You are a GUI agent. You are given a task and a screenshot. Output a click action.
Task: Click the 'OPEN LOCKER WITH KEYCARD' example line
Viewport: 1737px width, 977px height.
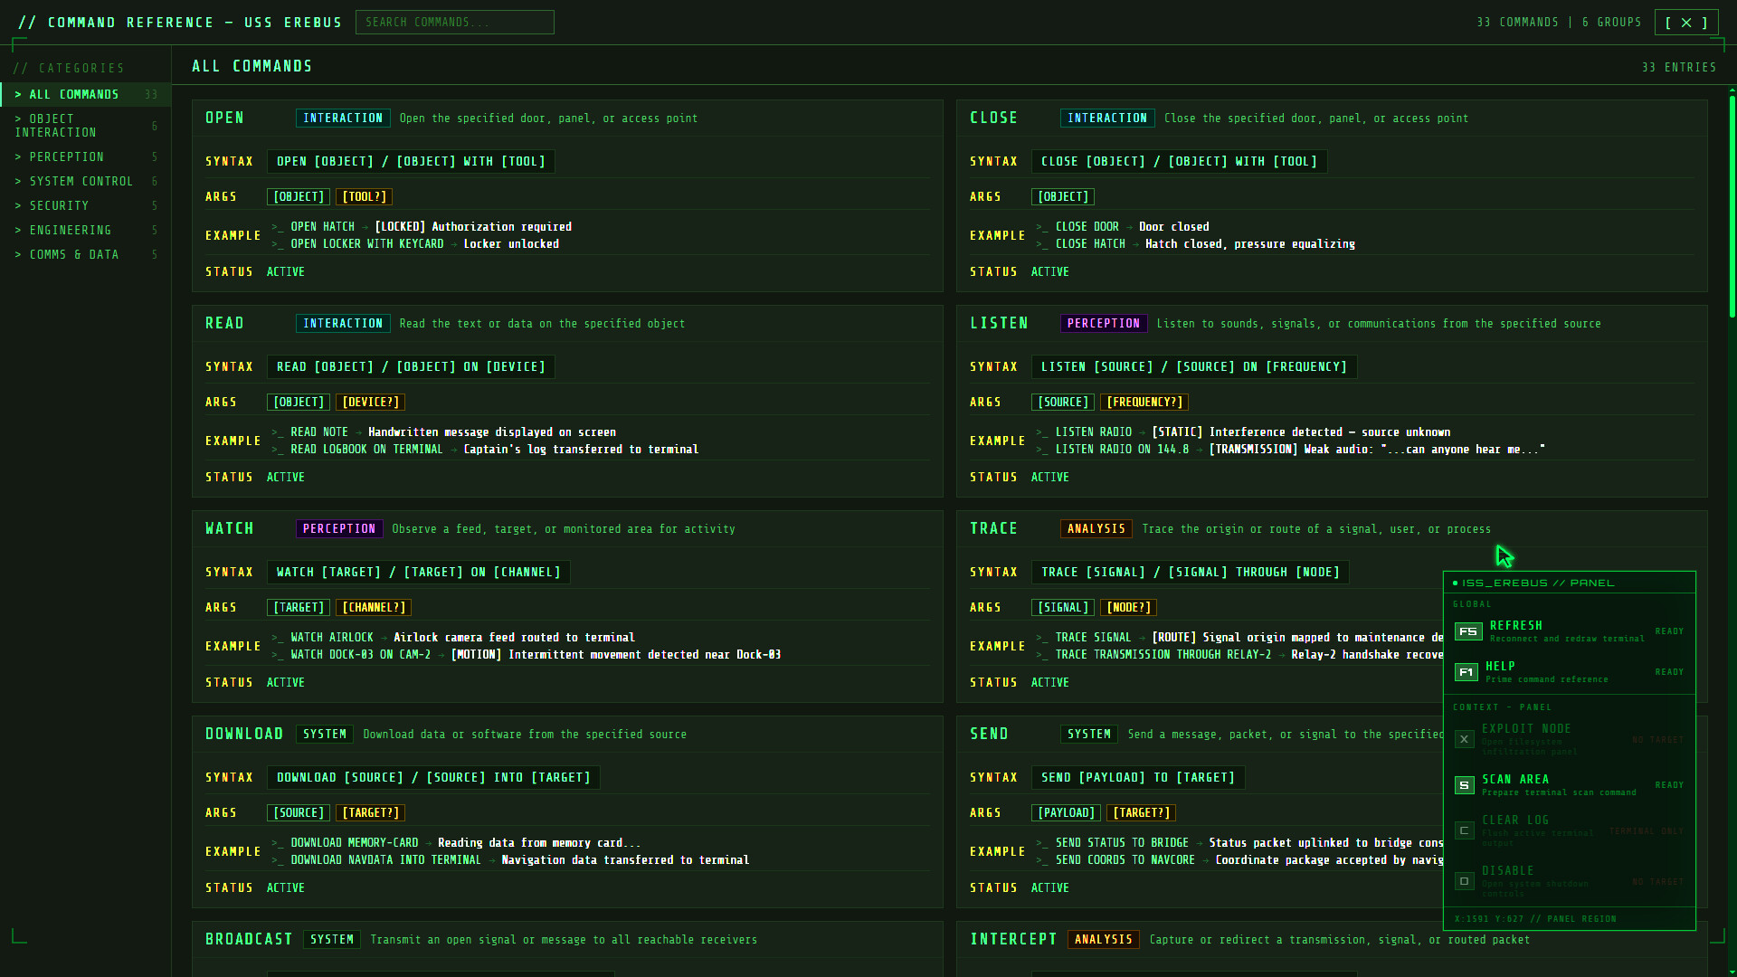[x=416, y=244]
